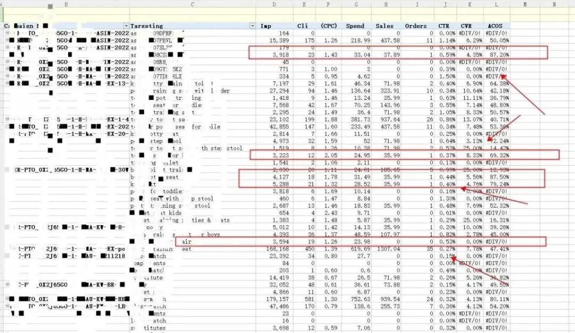Image resolution: width=575 pixels, height=333 pixels.
Task: Select the 619.69 spend cell
Action: tap(360, 249)
